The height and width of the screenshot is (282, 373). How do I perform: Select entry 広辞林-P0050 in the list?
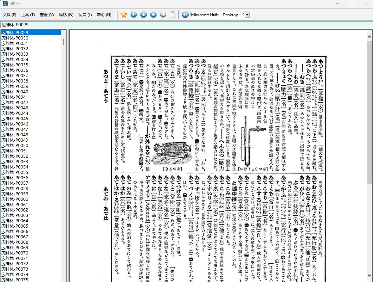(31, 145)
